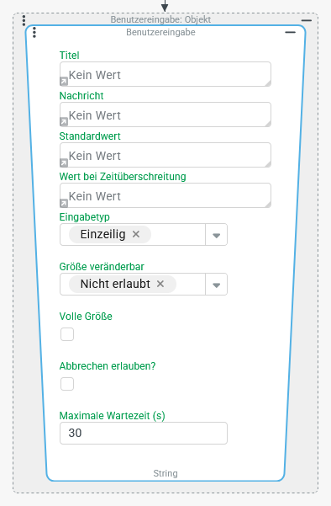Clear the Nicht erlaubt chip via its x
Viewport: 331px width, 506px height.
[x=160, y=284]
